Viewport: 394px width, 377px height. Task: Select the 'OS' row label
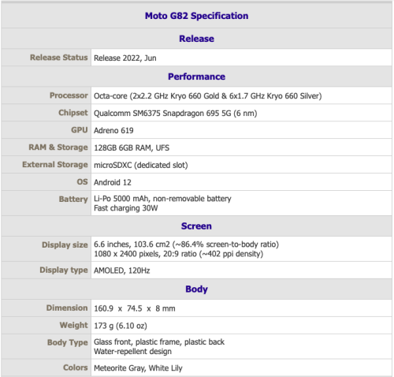tap(82, 182)
